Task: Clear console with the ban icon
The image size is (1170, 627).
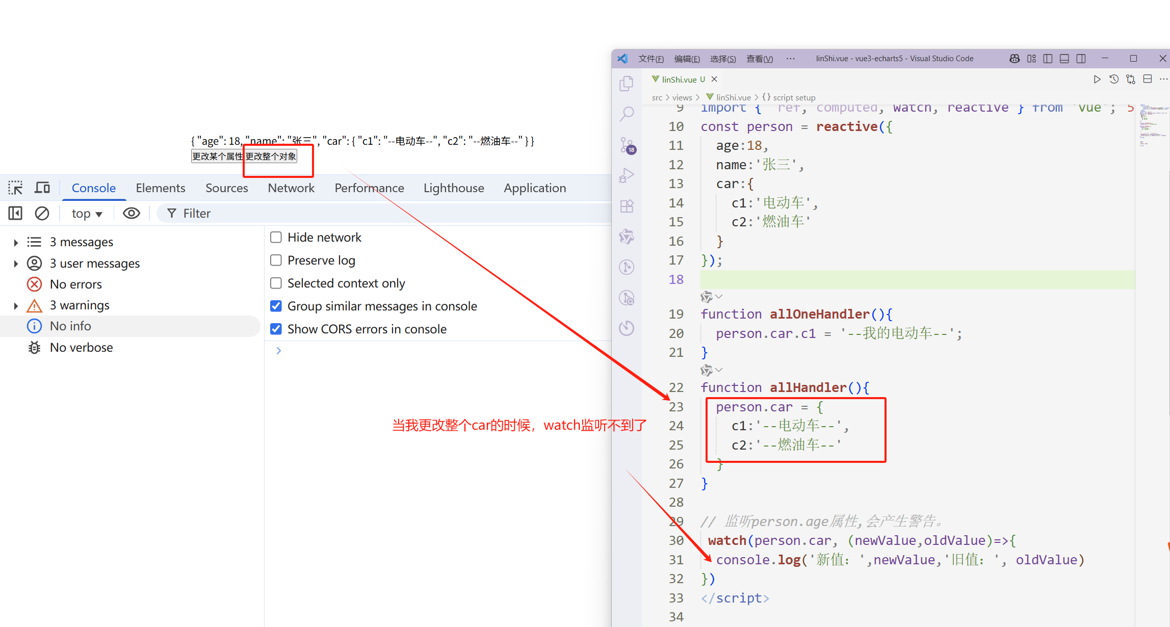Action: click(42, 213)
